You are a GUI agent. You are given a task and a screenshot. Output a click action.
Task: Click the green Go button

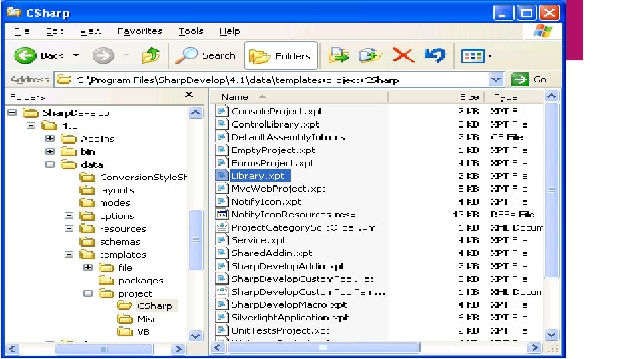click(529, 79)
